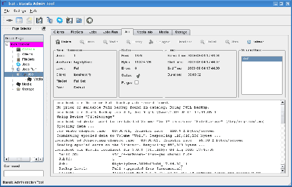Click the connect plug toolbar icon

tap(9, 20)
